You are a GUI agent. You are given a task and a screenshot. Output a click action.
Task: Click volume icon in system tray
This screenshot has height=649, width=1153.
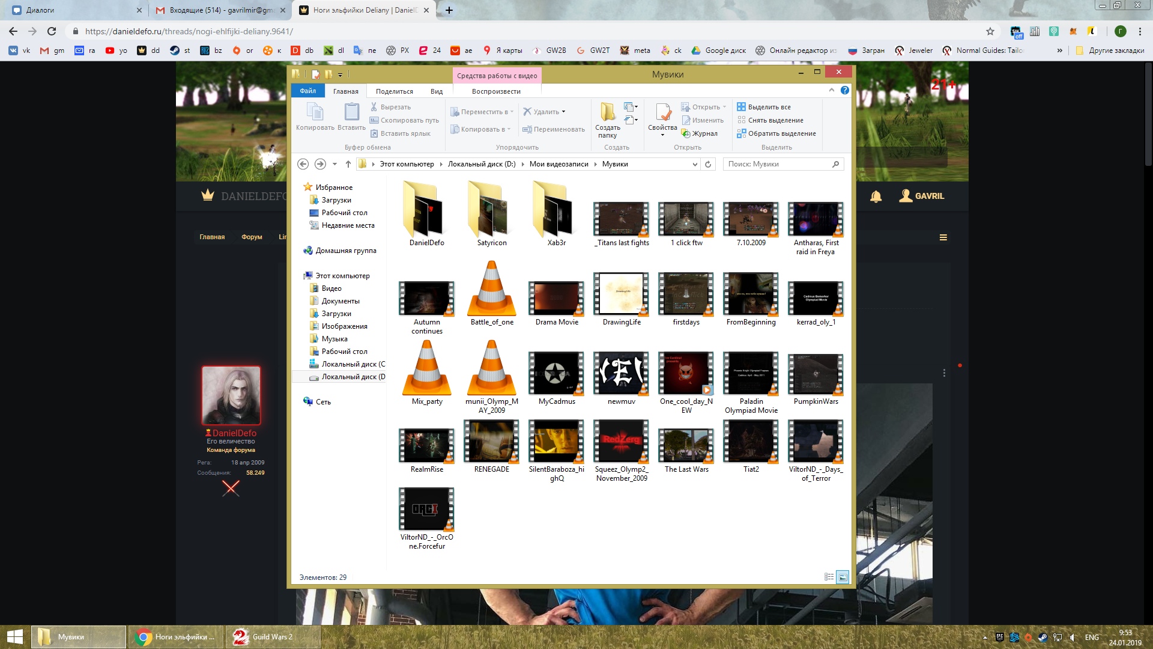pos(1073,637)
